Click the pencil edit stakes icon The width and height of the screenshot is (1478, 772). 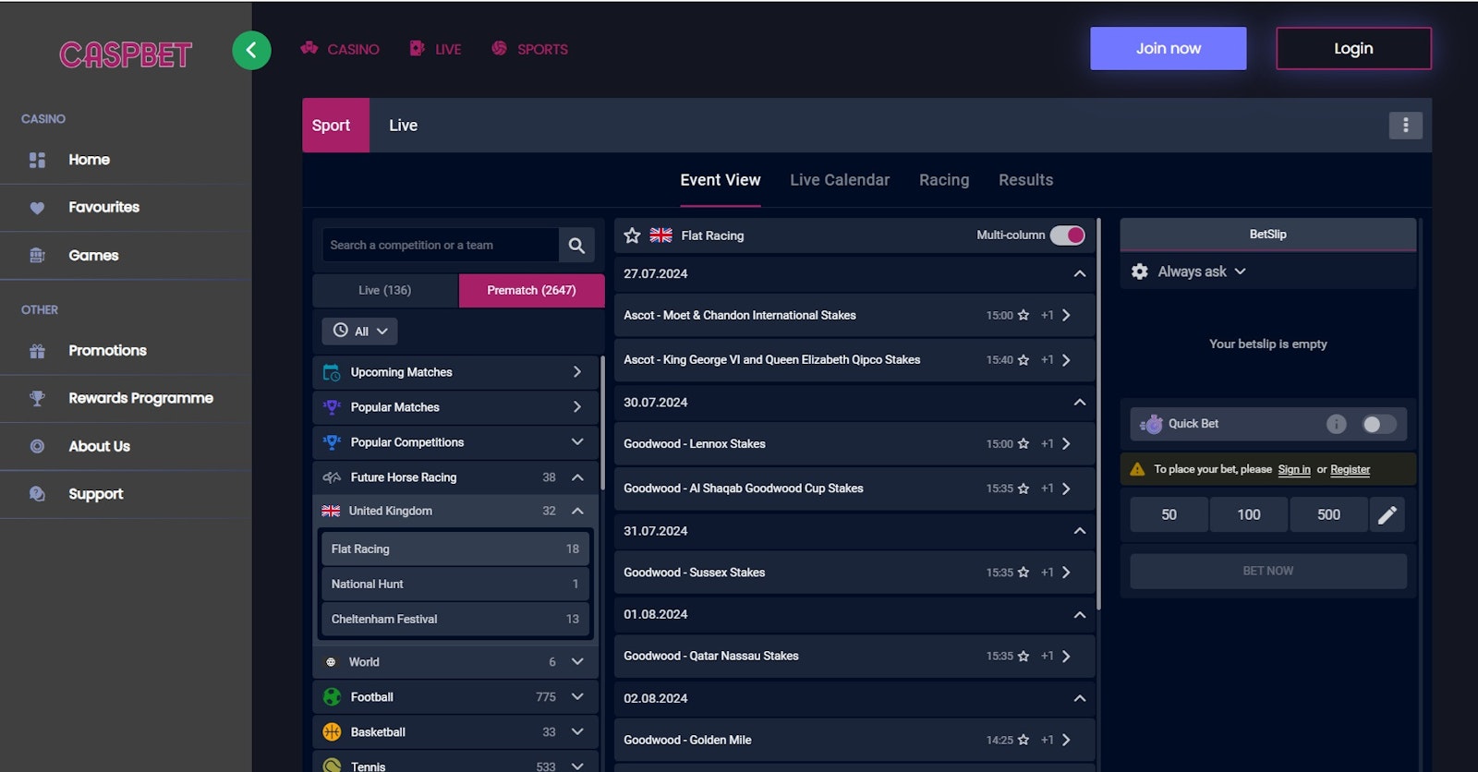coord(1387,515)
